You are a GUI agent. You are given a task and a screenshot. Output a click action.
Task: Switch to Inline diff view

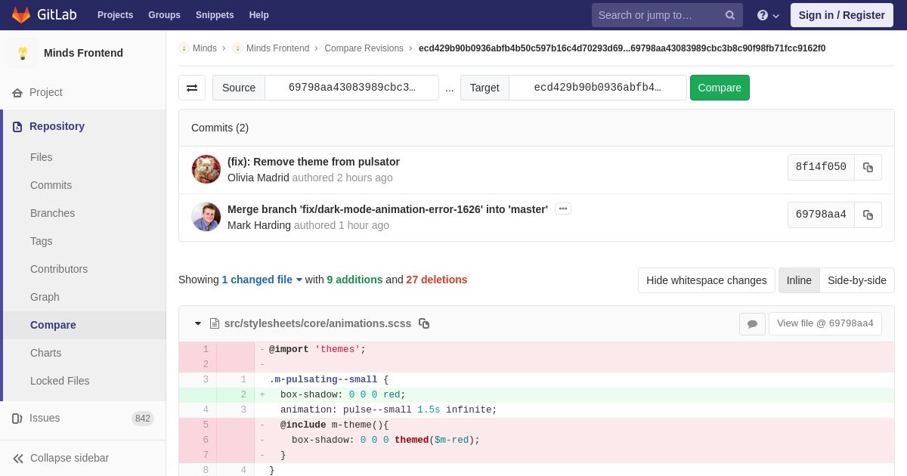point(799,280)
